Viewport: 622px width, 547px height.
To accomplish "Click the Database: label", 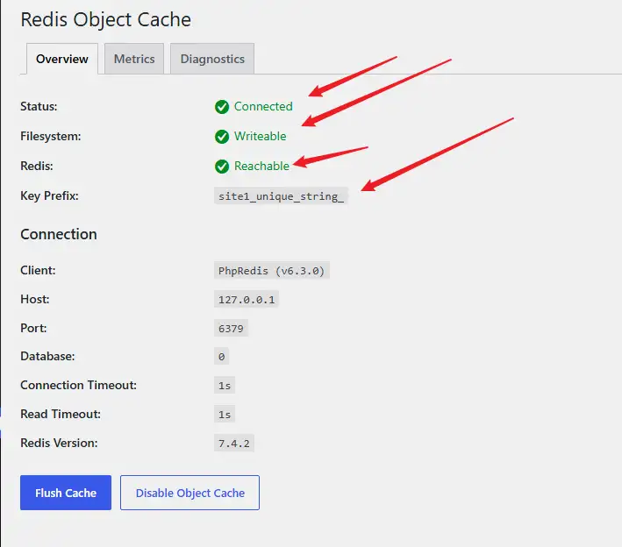I will point(47,356).
